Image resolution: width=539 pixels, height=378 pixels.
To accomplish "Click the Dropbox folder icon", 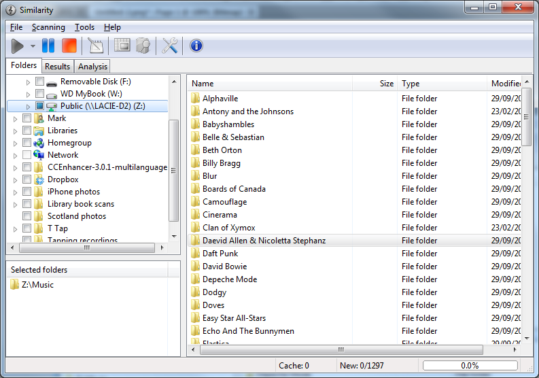I will [39, 179].
